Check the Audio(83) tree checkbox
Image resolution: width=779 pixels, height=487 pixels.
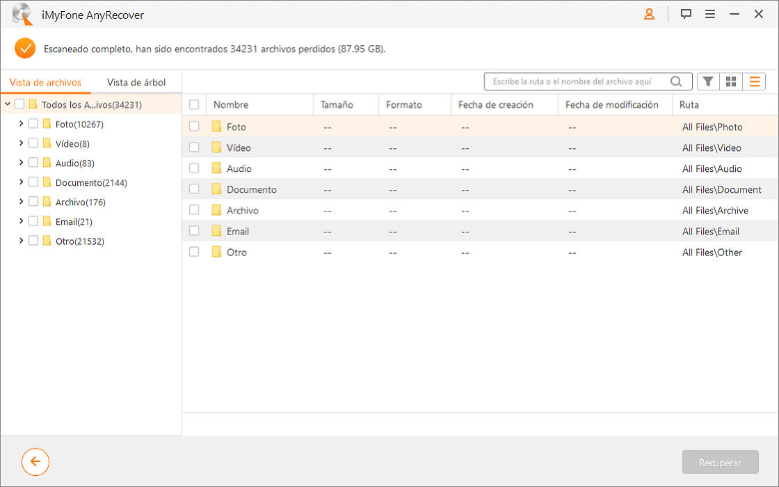(33, 162)
